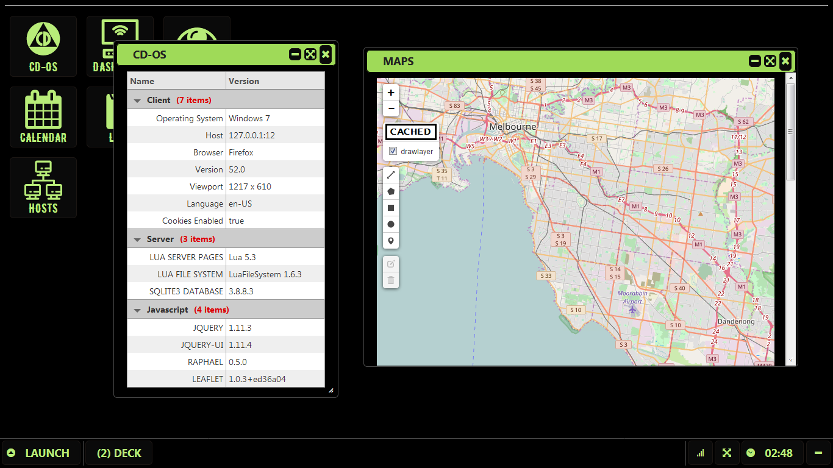Select the draw circle tool on map
The width and height of the screenshot is (833, 468).
[391, 224]
